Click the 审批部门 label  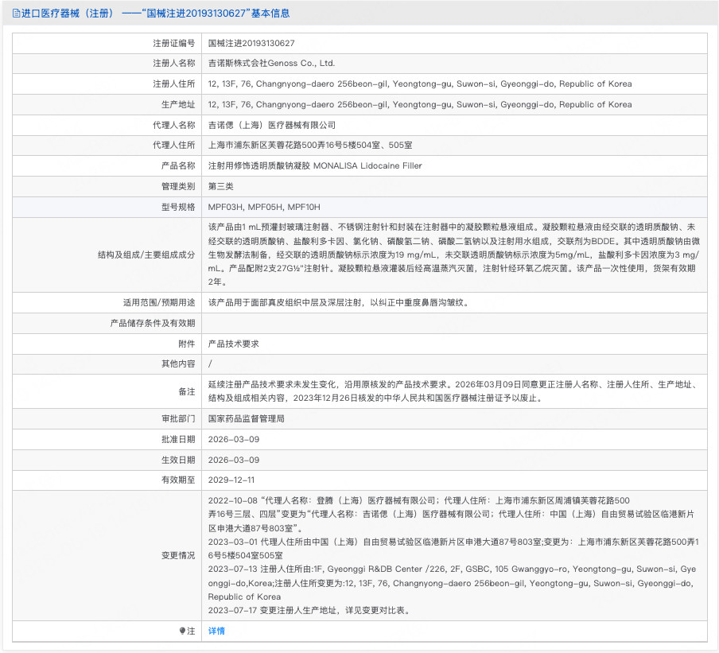point(178,418)
